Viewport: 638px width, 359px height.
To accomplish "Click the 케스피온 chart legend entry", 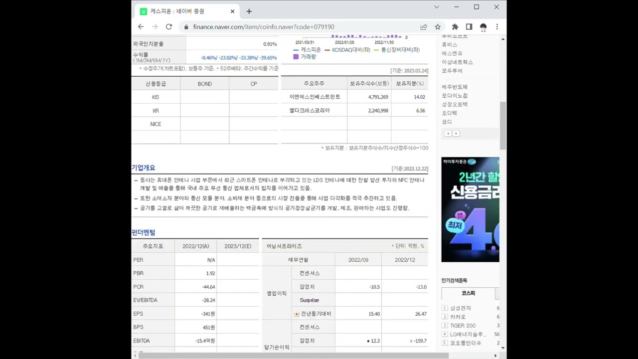I will click(308, 50).
